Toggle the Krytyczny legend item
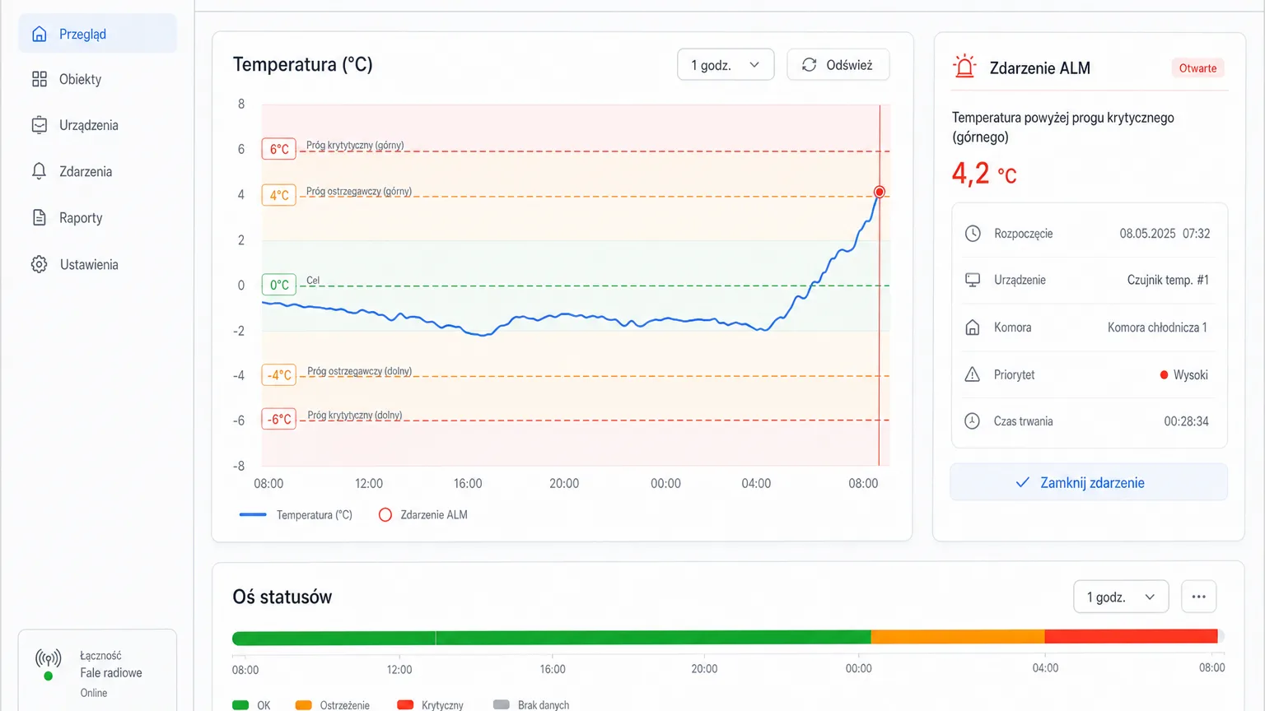 [430, 705]
